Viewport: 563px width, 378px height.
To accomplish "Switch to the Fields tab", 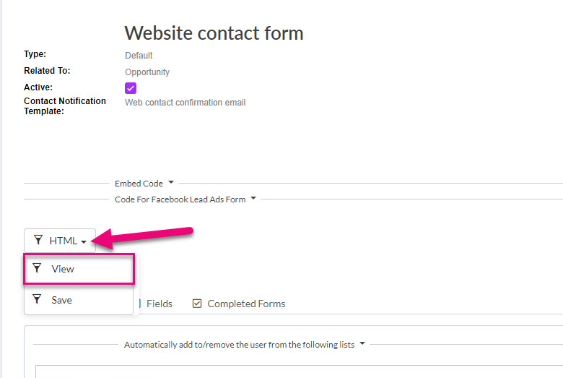I will point(159,304).
